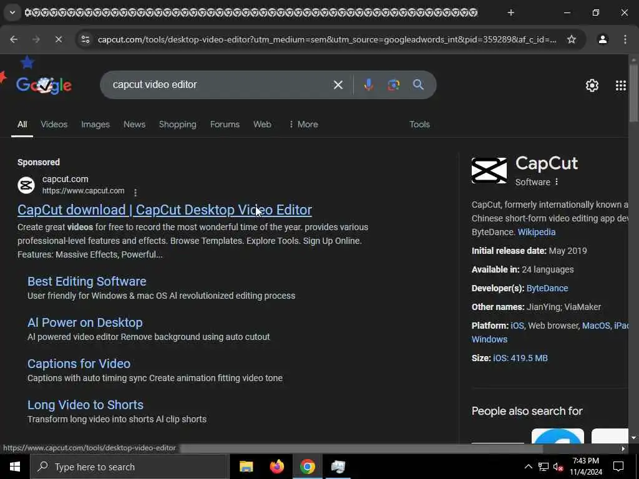This screenshot has width=639, height=479.
Task: Click the capcut.com favicon in ad
Action: pyautogui.click(x=26, y=185)
